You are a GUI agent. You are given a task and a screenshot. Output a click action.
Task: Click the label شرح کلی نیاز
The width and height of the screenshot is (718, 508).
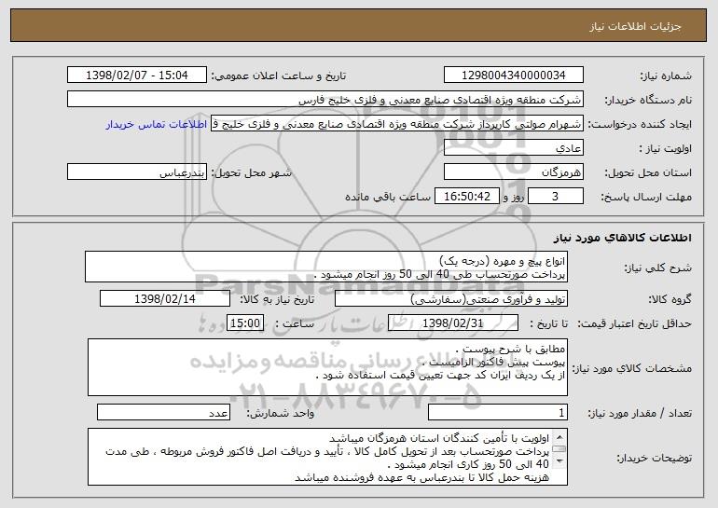(658, 268)
